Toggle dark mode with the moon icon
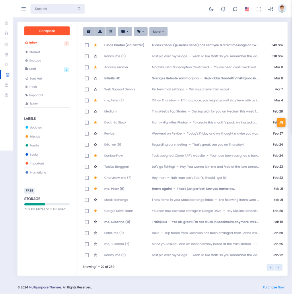Image resolution: width=292 pixels, height=294 pixels. [211, 9]
